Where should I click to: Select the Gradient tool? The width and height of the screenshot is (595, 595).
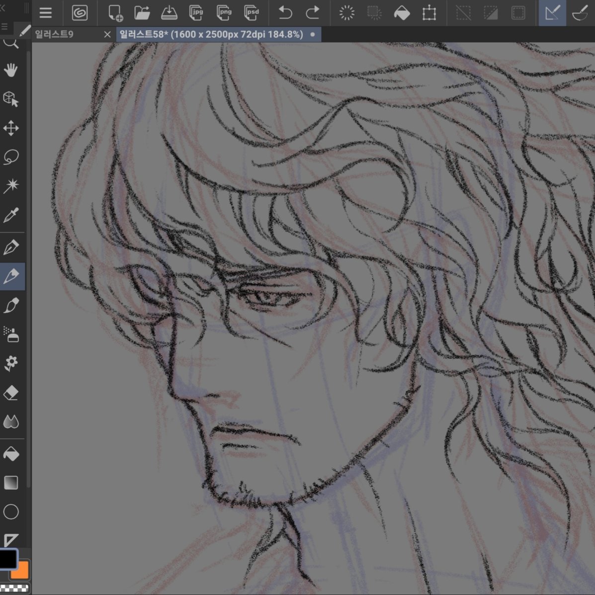click(x=11, y=483)
